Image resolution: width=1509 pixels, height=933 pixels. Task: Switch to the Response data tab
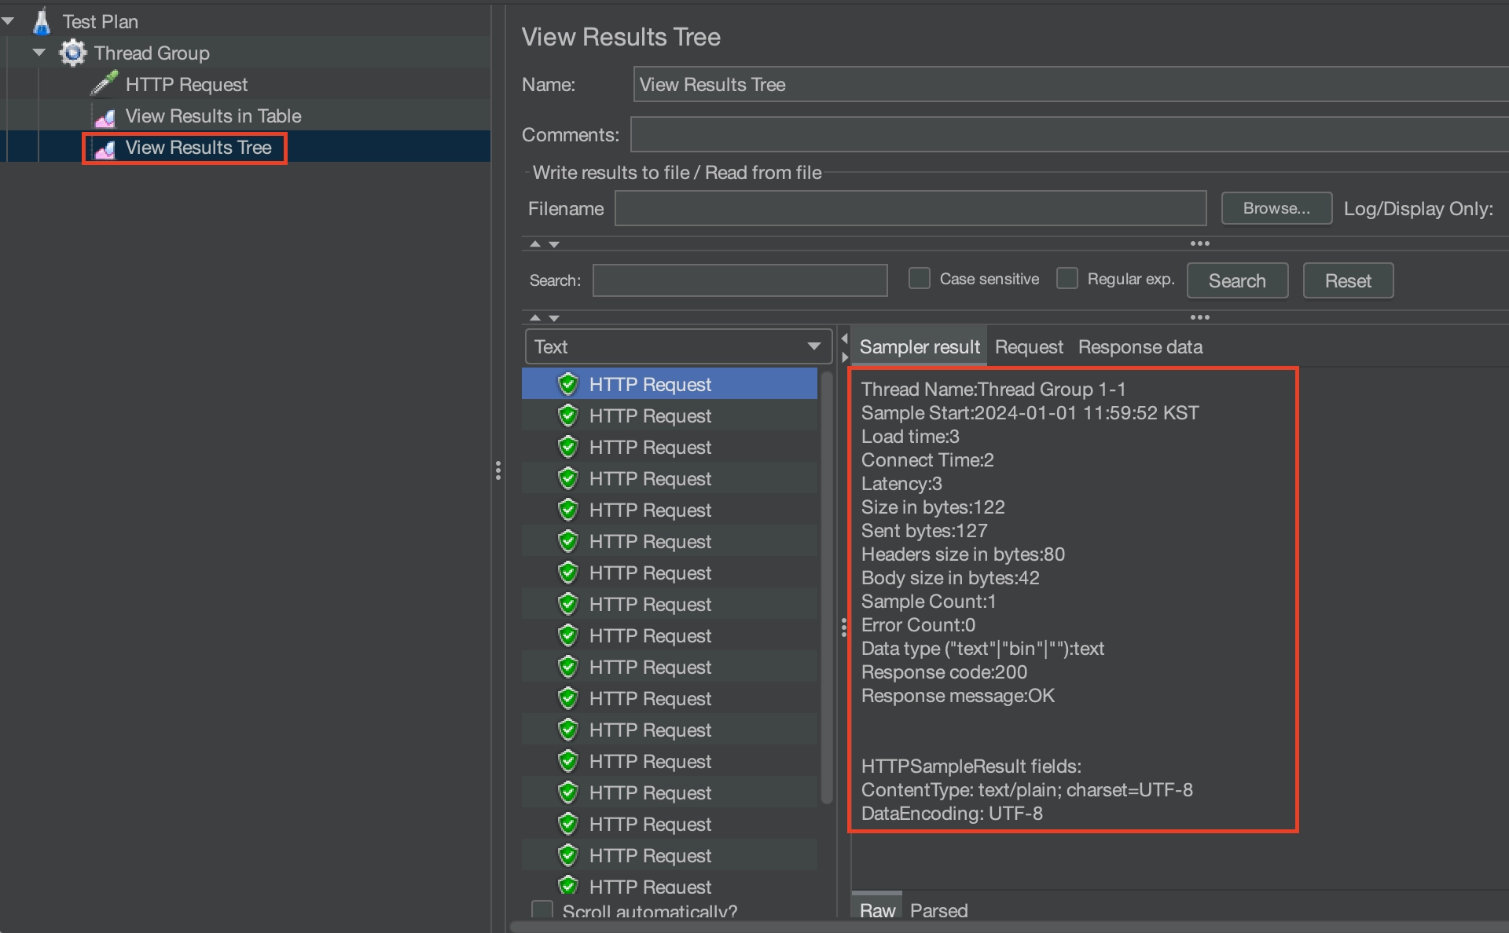point(1140,347)
